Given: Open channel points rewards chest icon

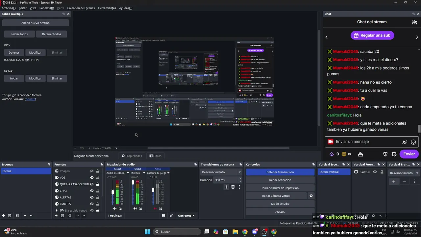Looking at the screenshot, I should (360, 154).
